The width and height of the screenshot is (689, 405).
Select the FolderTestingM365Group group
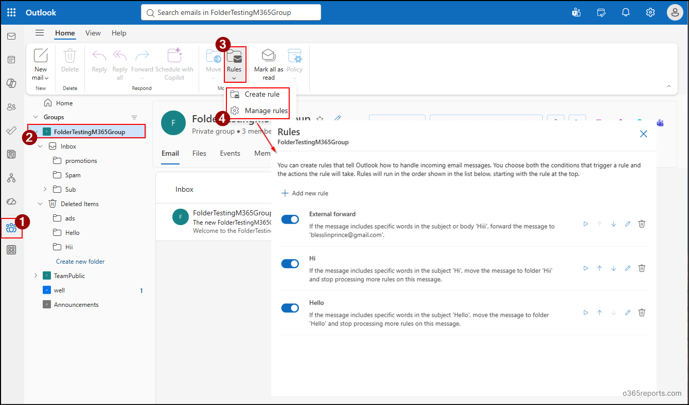click(x=86, y=132)
